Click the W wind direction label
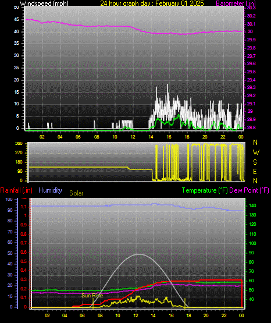 [256, 152]
